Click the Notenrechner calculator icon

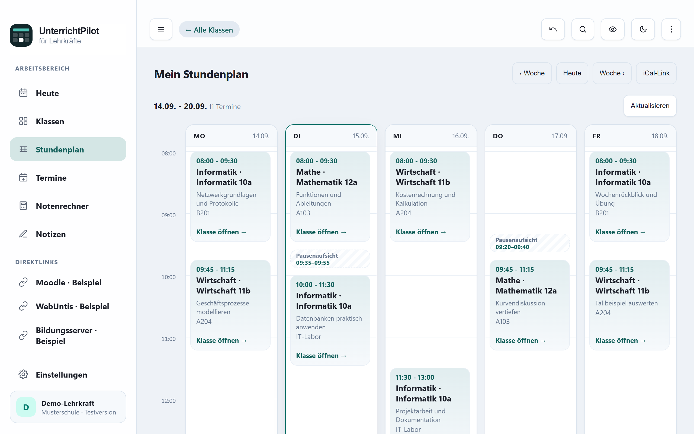pos(23,206)
